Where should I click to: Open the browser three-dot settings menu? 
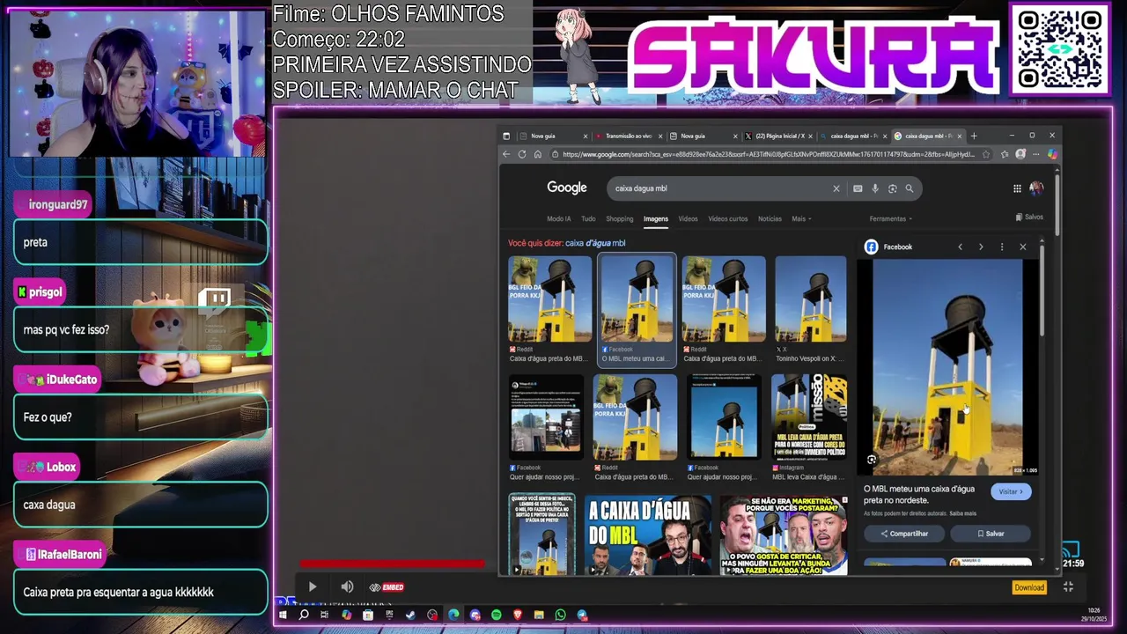[x=1036, y=154]
